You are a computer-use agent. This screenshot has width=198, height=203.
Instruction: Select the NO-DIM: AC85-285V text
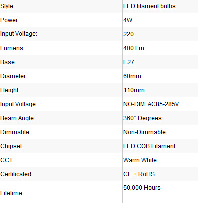point(151,104)
